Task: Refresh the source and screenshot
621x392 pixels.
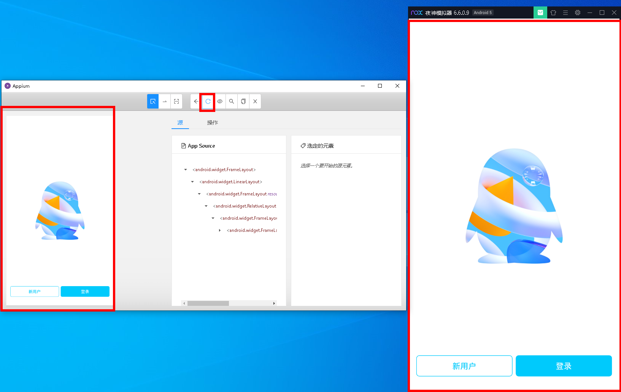Action: (x=208, y=101)
